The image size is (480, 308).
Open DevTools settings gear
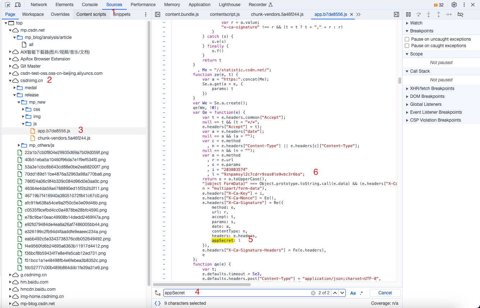pos(454,5)
